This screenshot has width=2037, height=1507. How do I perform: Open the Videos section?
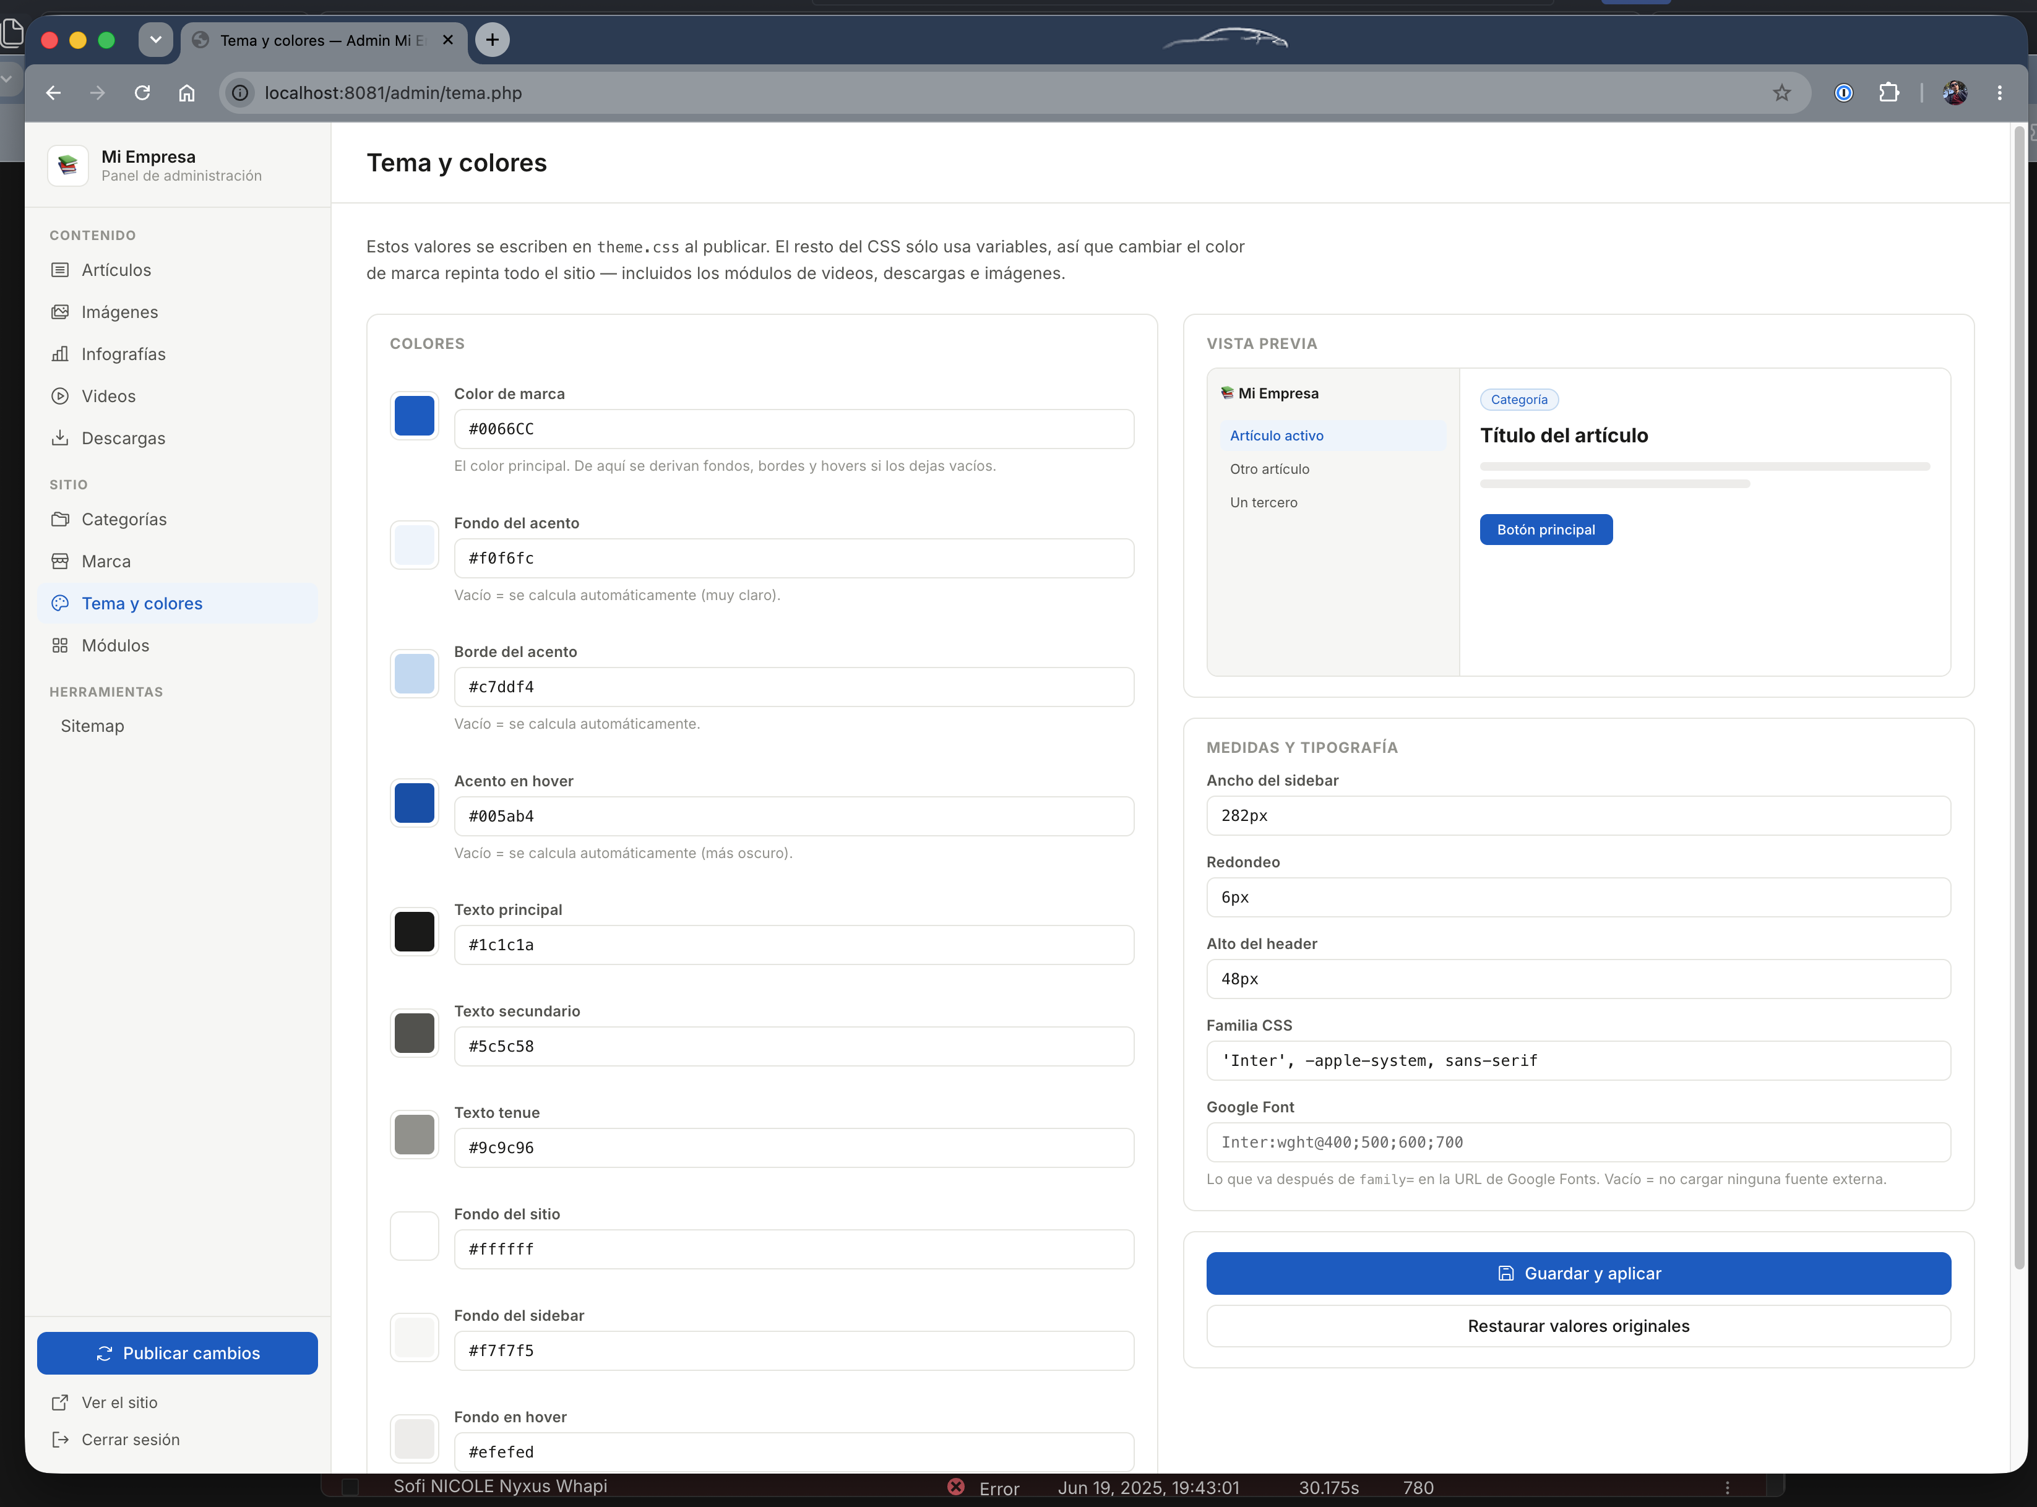coord(178,396)
